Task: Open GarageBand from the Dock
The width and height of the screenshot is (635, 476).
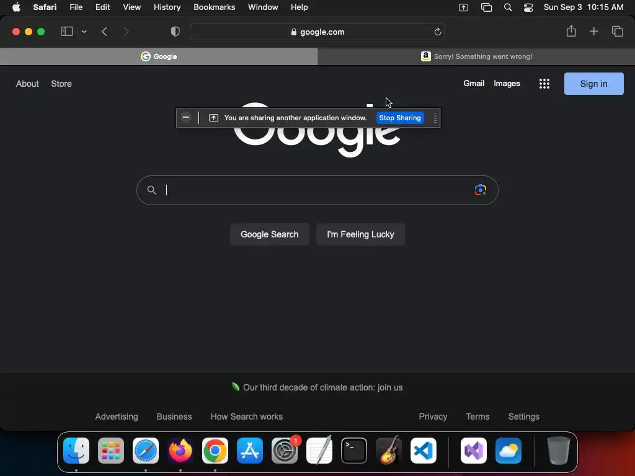Action: coord(389,451)
